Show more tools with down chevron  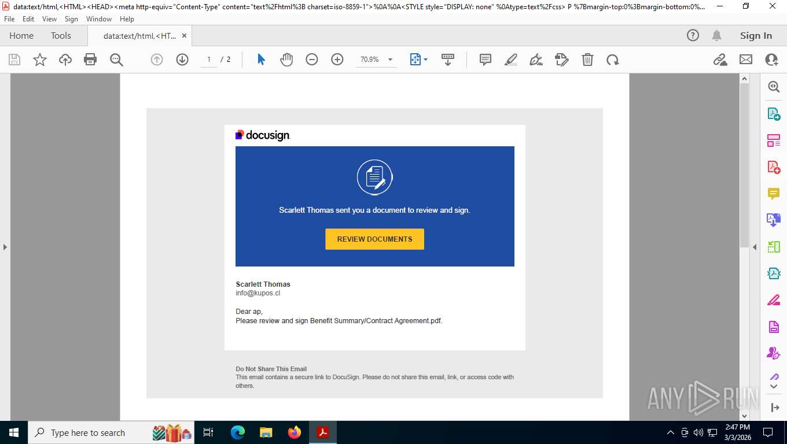point(774,386)
